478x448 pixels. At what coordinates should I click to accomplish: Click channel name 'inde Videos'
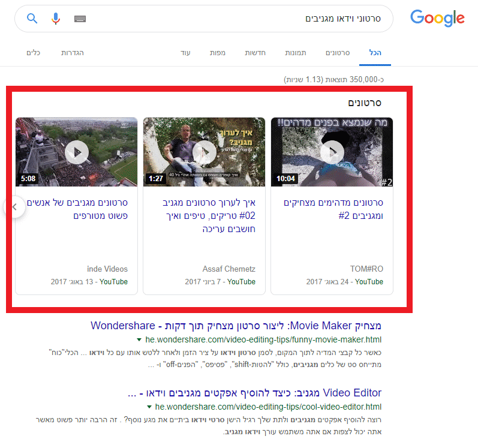(107, 269)
